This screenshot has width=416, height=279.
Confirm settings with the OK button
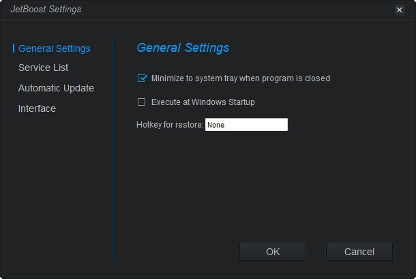coord(273,252)
